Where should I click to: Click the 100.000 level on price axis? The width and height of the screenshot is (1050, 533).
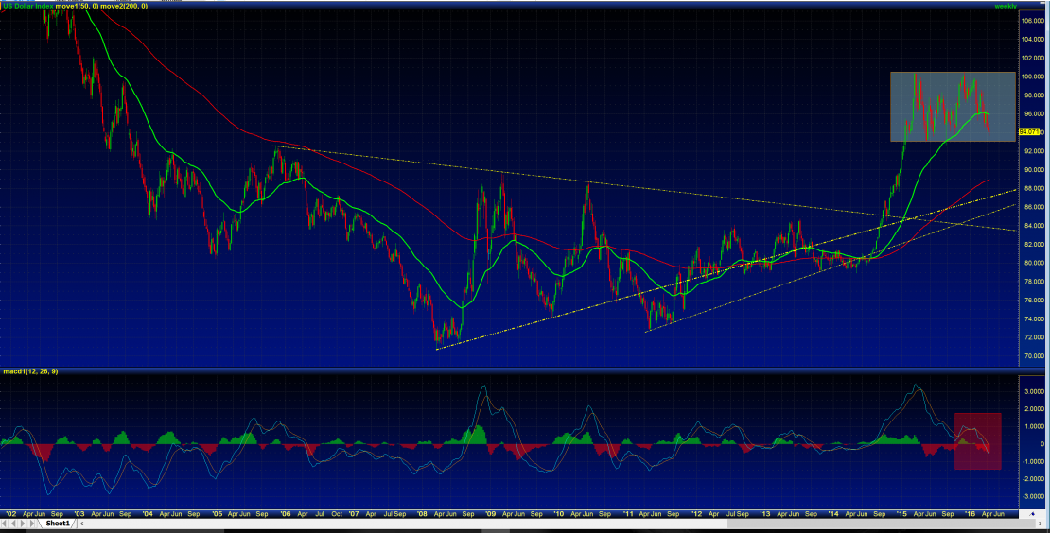coord(1031,77)
